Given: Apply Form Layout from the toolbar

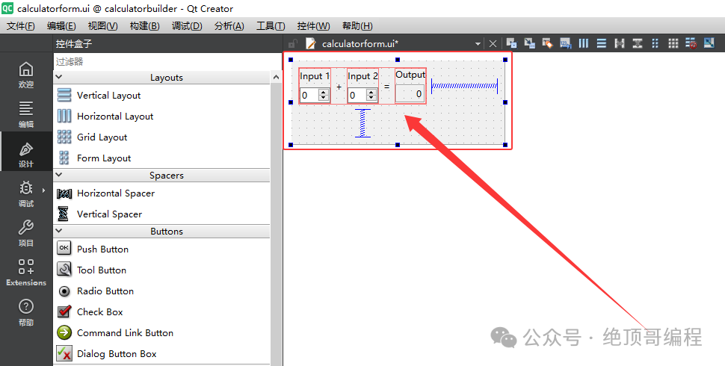Looking at the screenshot, I should (655, 43).
